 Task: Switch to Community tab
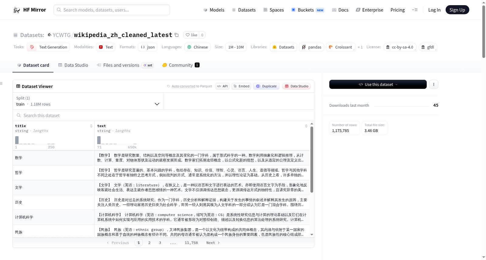click(181, 65)
